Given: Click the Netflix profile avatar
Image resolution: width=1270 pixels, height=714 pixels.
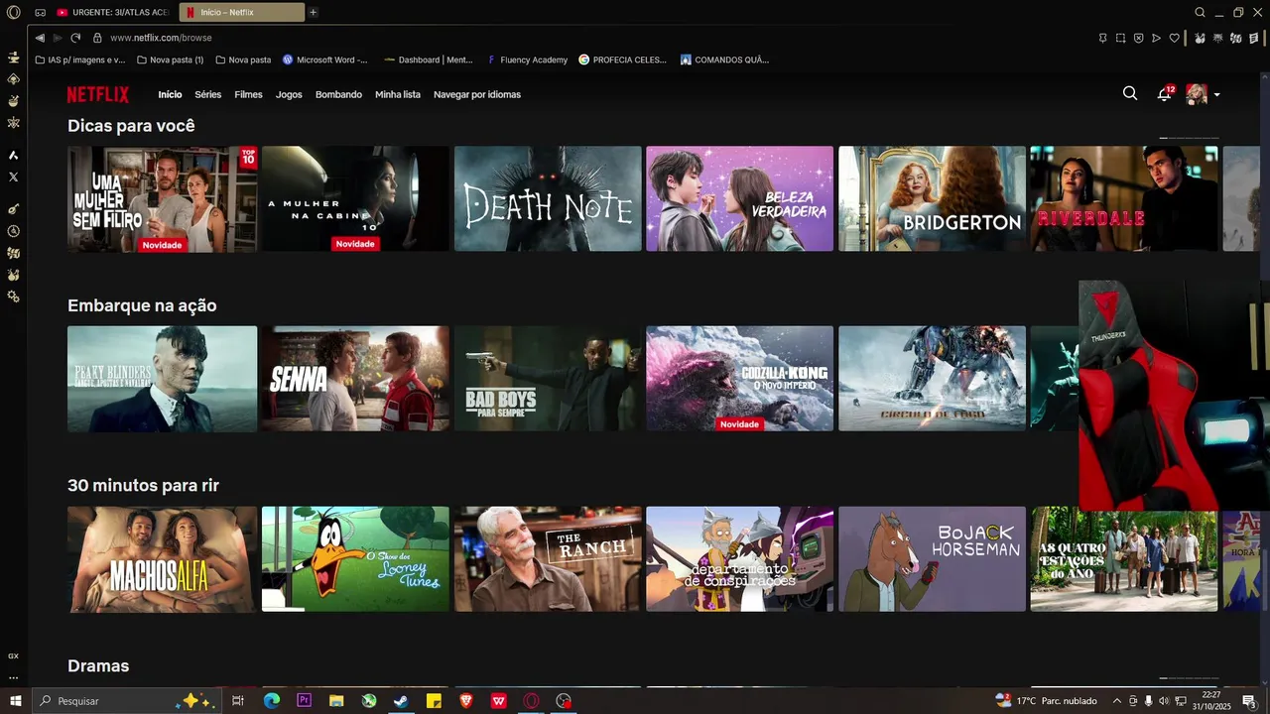Looking at the screenshot, I should (1197, 94).
